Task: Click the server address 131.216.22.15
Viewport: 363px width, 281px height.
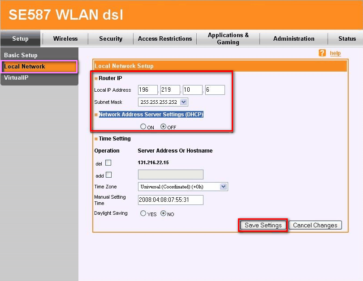Action: (x=153, y=162)
